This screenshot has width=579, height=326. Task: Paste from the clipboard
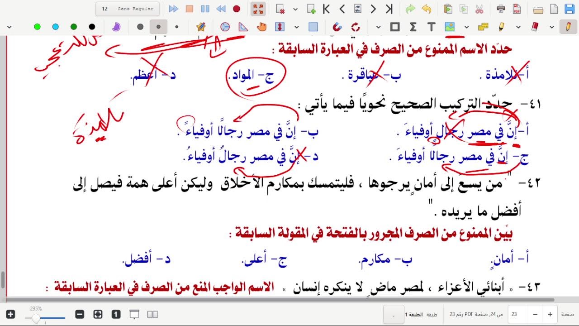coord(448,9)
